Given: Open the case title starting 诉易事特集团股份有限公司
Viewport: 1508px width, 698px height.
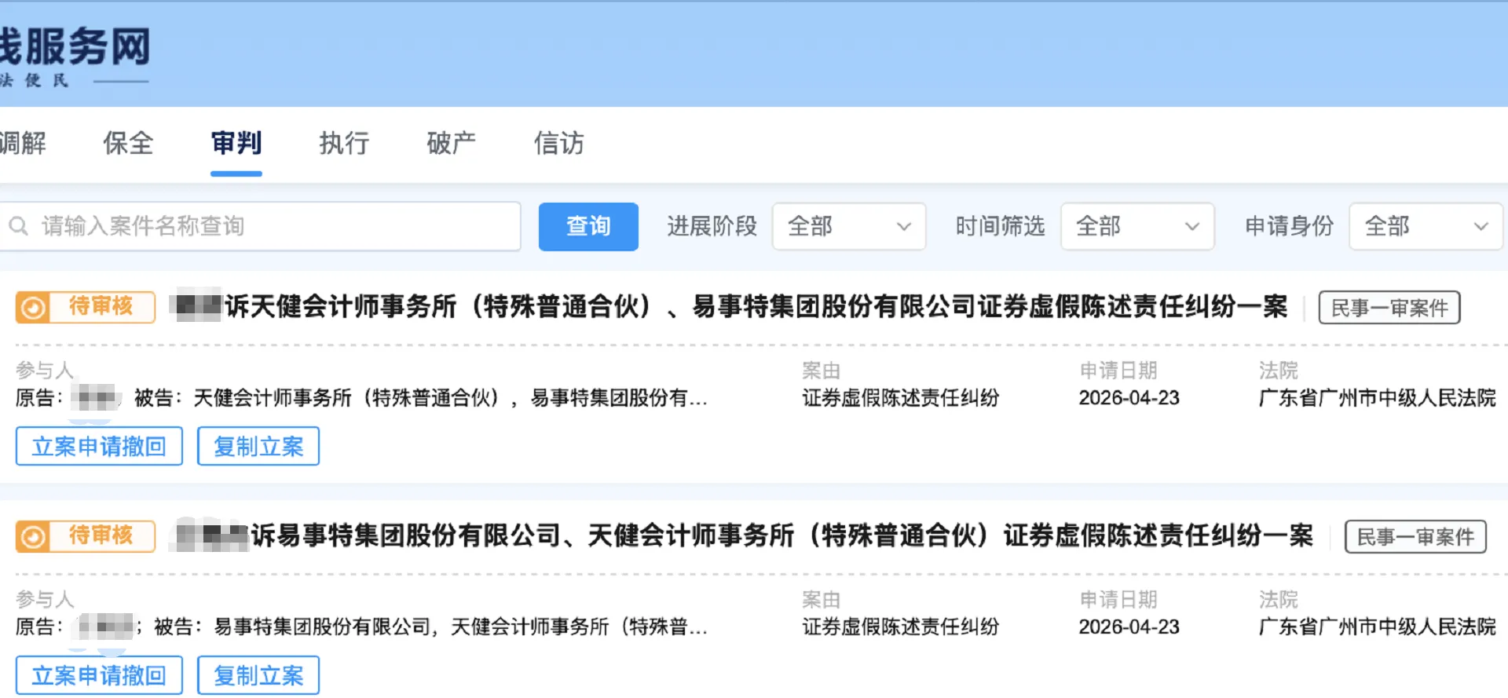Looking at the screenshot, I should tap(782, 535).
